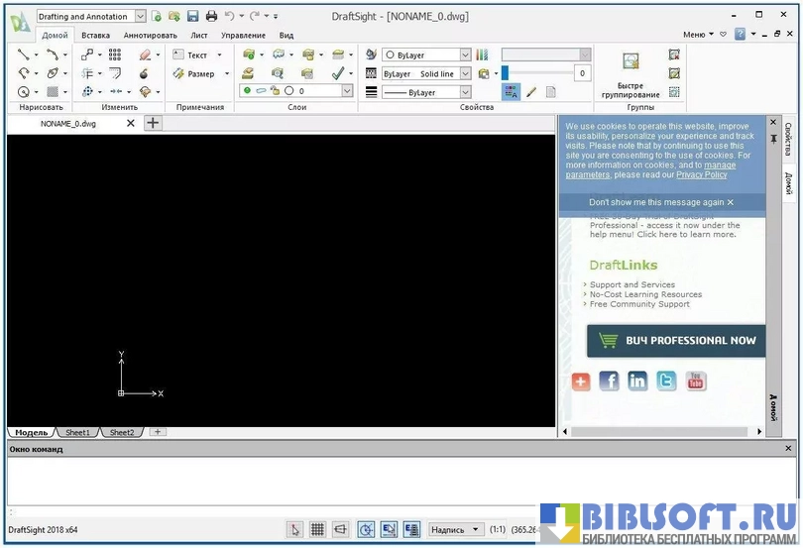Click the Save floppy disk icon

[x=192, y=16]
